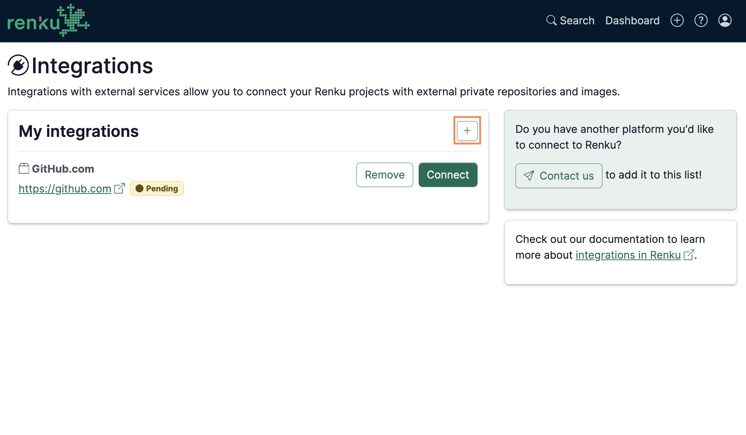Open the help question-mark menu
Image resolution: width=746 pixels, height=435 pixels.
click(701, 20)
